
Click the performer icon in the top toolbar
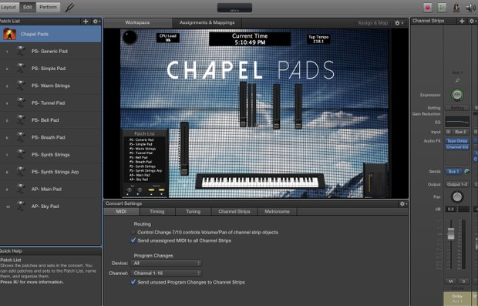pyautogui.click(x=456, y=8)
